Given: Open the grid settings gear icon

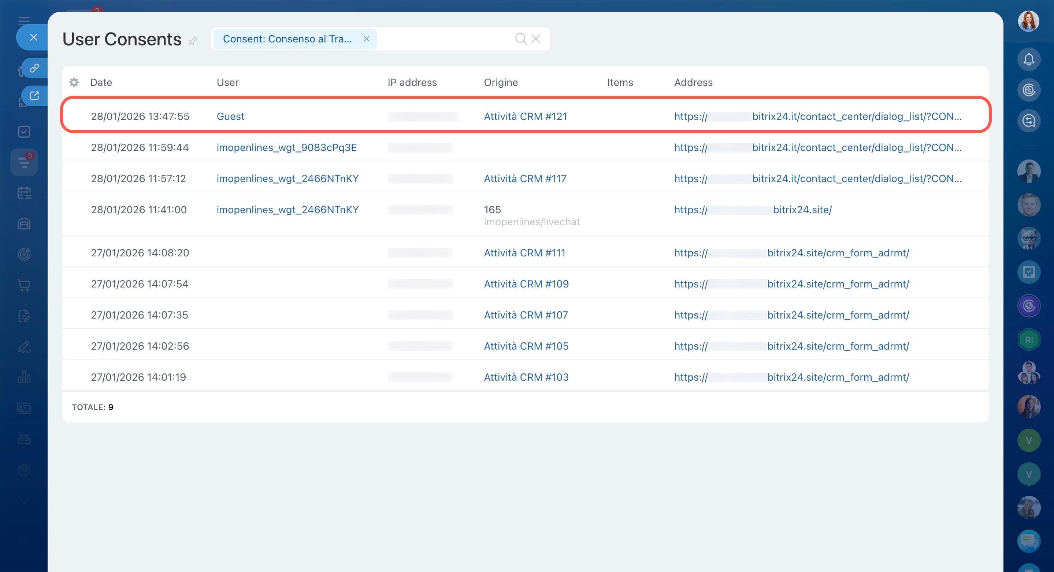Looking at the screenshot, I should tap(74, 83).
